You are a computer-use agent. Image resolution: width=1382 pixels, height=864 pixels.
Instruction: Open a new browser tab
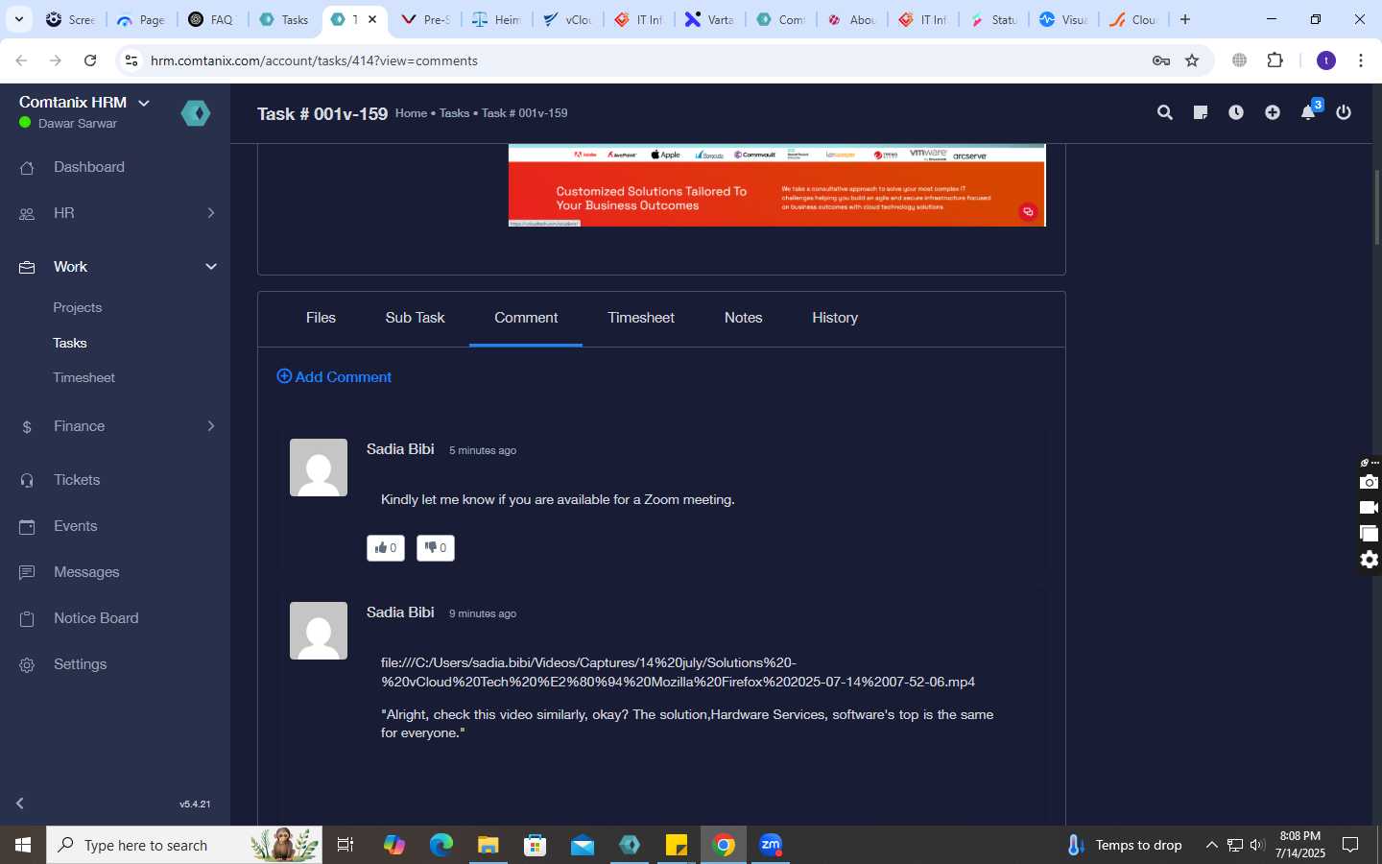1185,19
